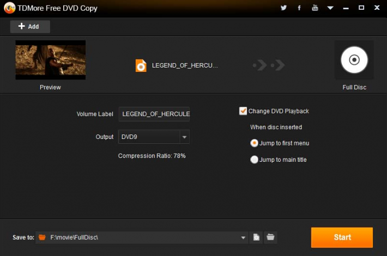The width and height of the screenshot is (387, 256).
Task: Toggle the Change DVD Playback checkbox
Action: [x=243, y=111]
